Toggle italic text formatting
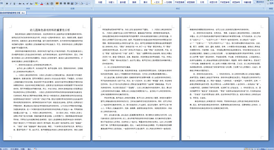The height and width of the screenshot is (150, 274). point(11,4)
